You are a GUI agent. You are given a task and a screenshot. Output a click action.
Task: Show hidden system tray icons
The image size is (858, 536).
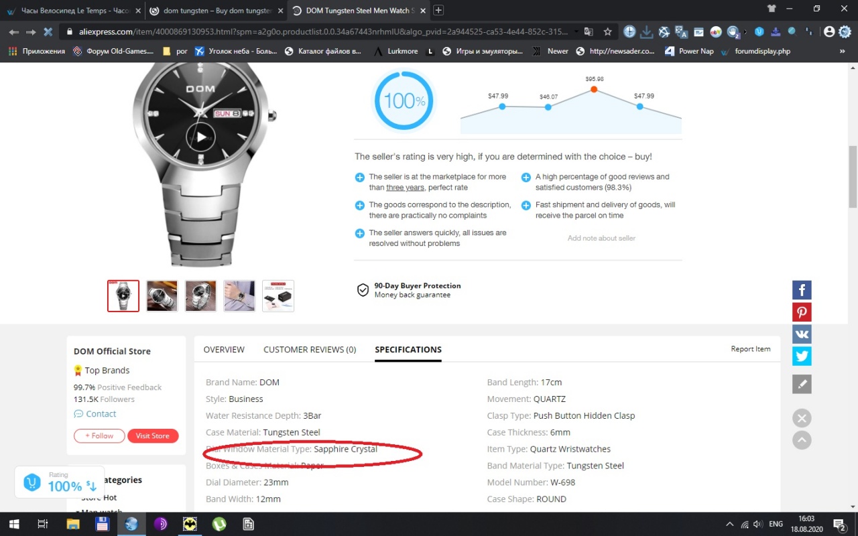point(729,524)
